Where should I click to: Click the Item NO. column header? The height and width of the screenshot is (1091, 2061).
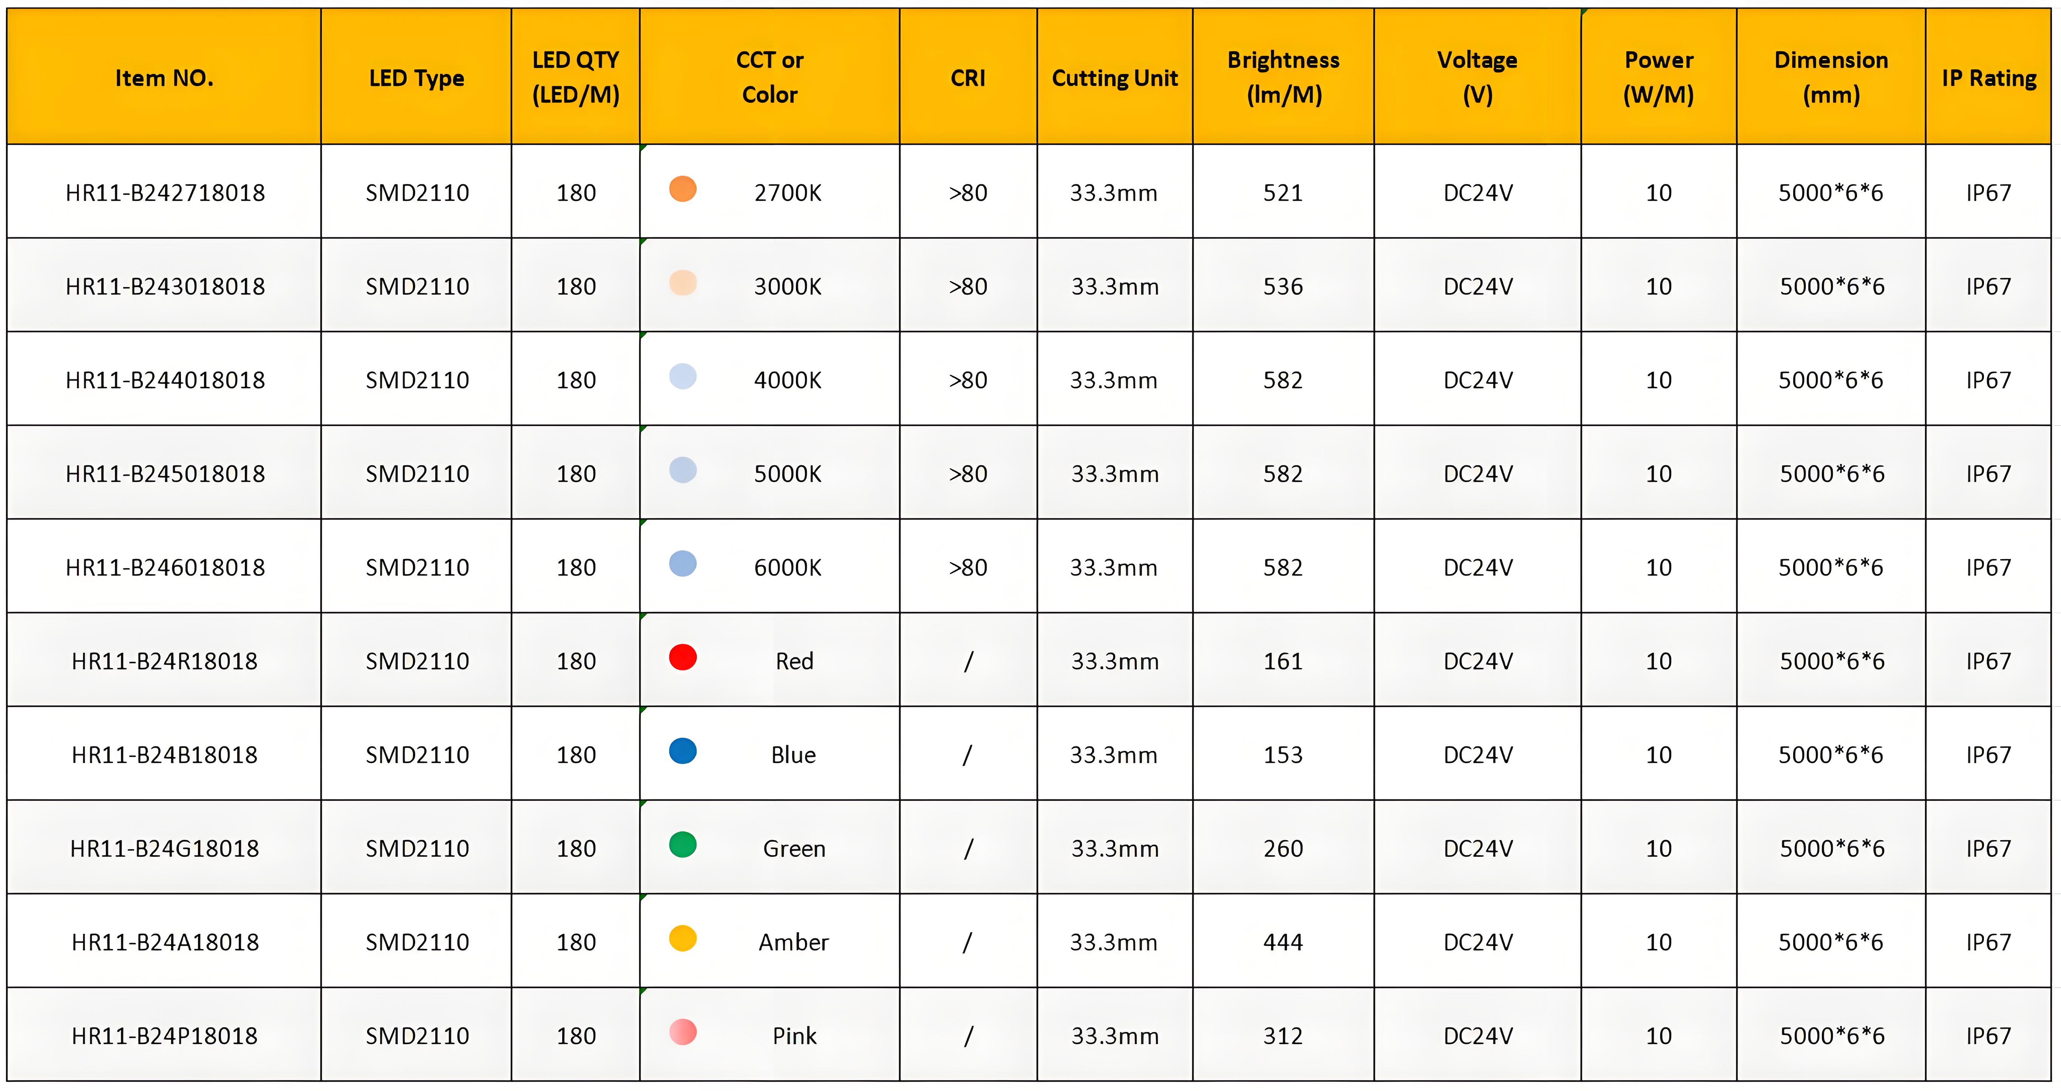pyautogui.click(x=164, y=77)
